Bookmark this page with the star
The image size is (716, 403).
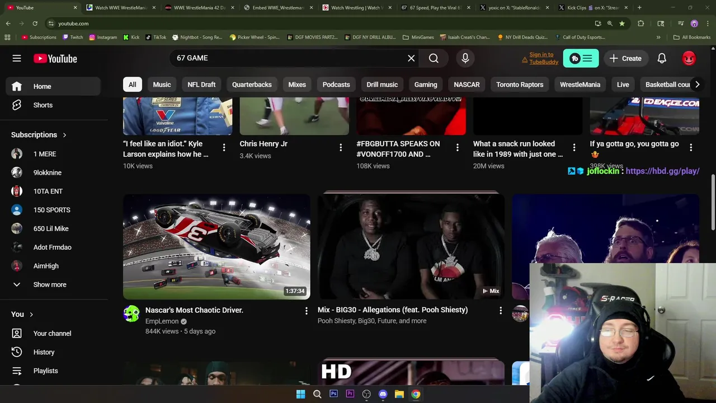[621, 24]
